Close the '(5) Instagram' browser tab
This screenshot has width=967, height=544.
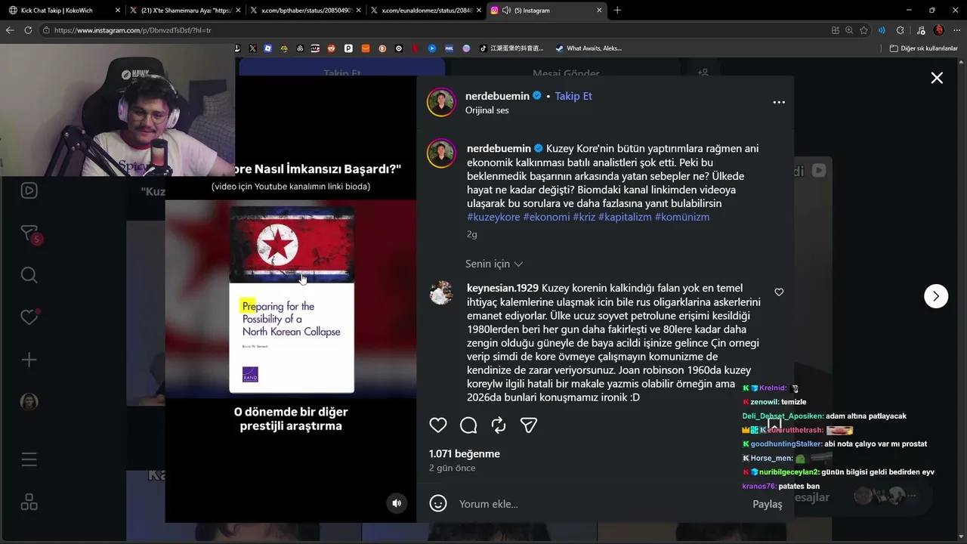coord(600,11)
